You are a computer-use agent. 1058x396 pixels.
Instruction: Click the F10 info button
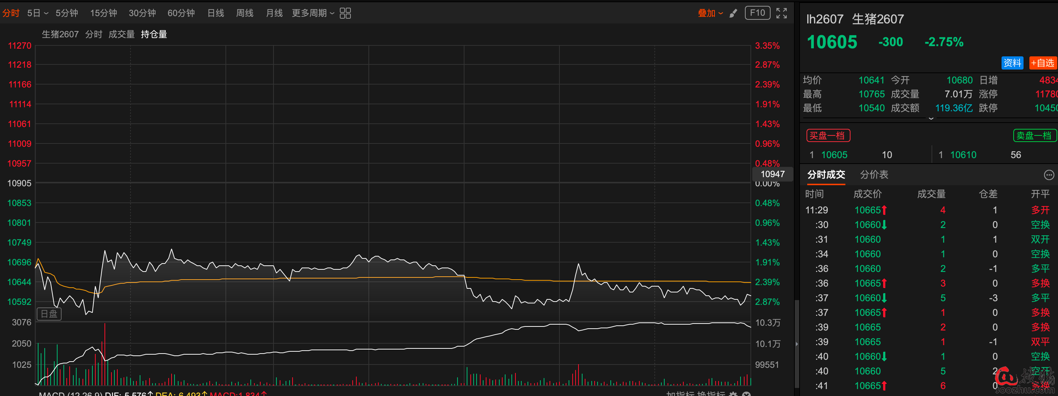(x=757, y=13)
